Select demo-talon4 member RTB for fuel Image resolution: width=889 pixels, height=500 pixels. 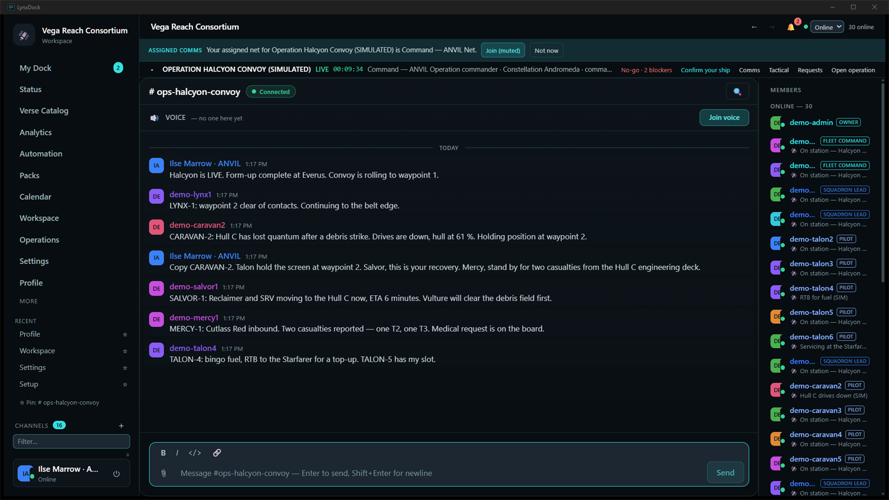click(x=820, y=293)
